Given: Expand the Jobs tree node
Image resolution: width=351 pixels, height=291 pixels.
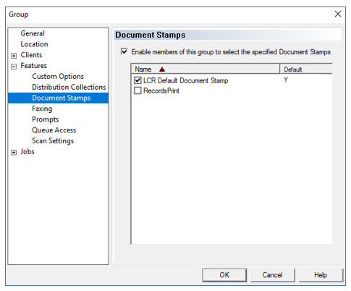Looking at the screenshot, I should (14, 153).
